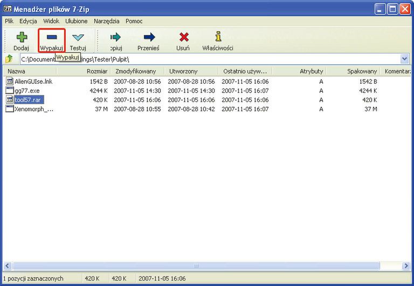This screenshot has height=286, width=414.
Task: Expand the address path dropdown
Action: pyautogui.click(x=404, y=59)
